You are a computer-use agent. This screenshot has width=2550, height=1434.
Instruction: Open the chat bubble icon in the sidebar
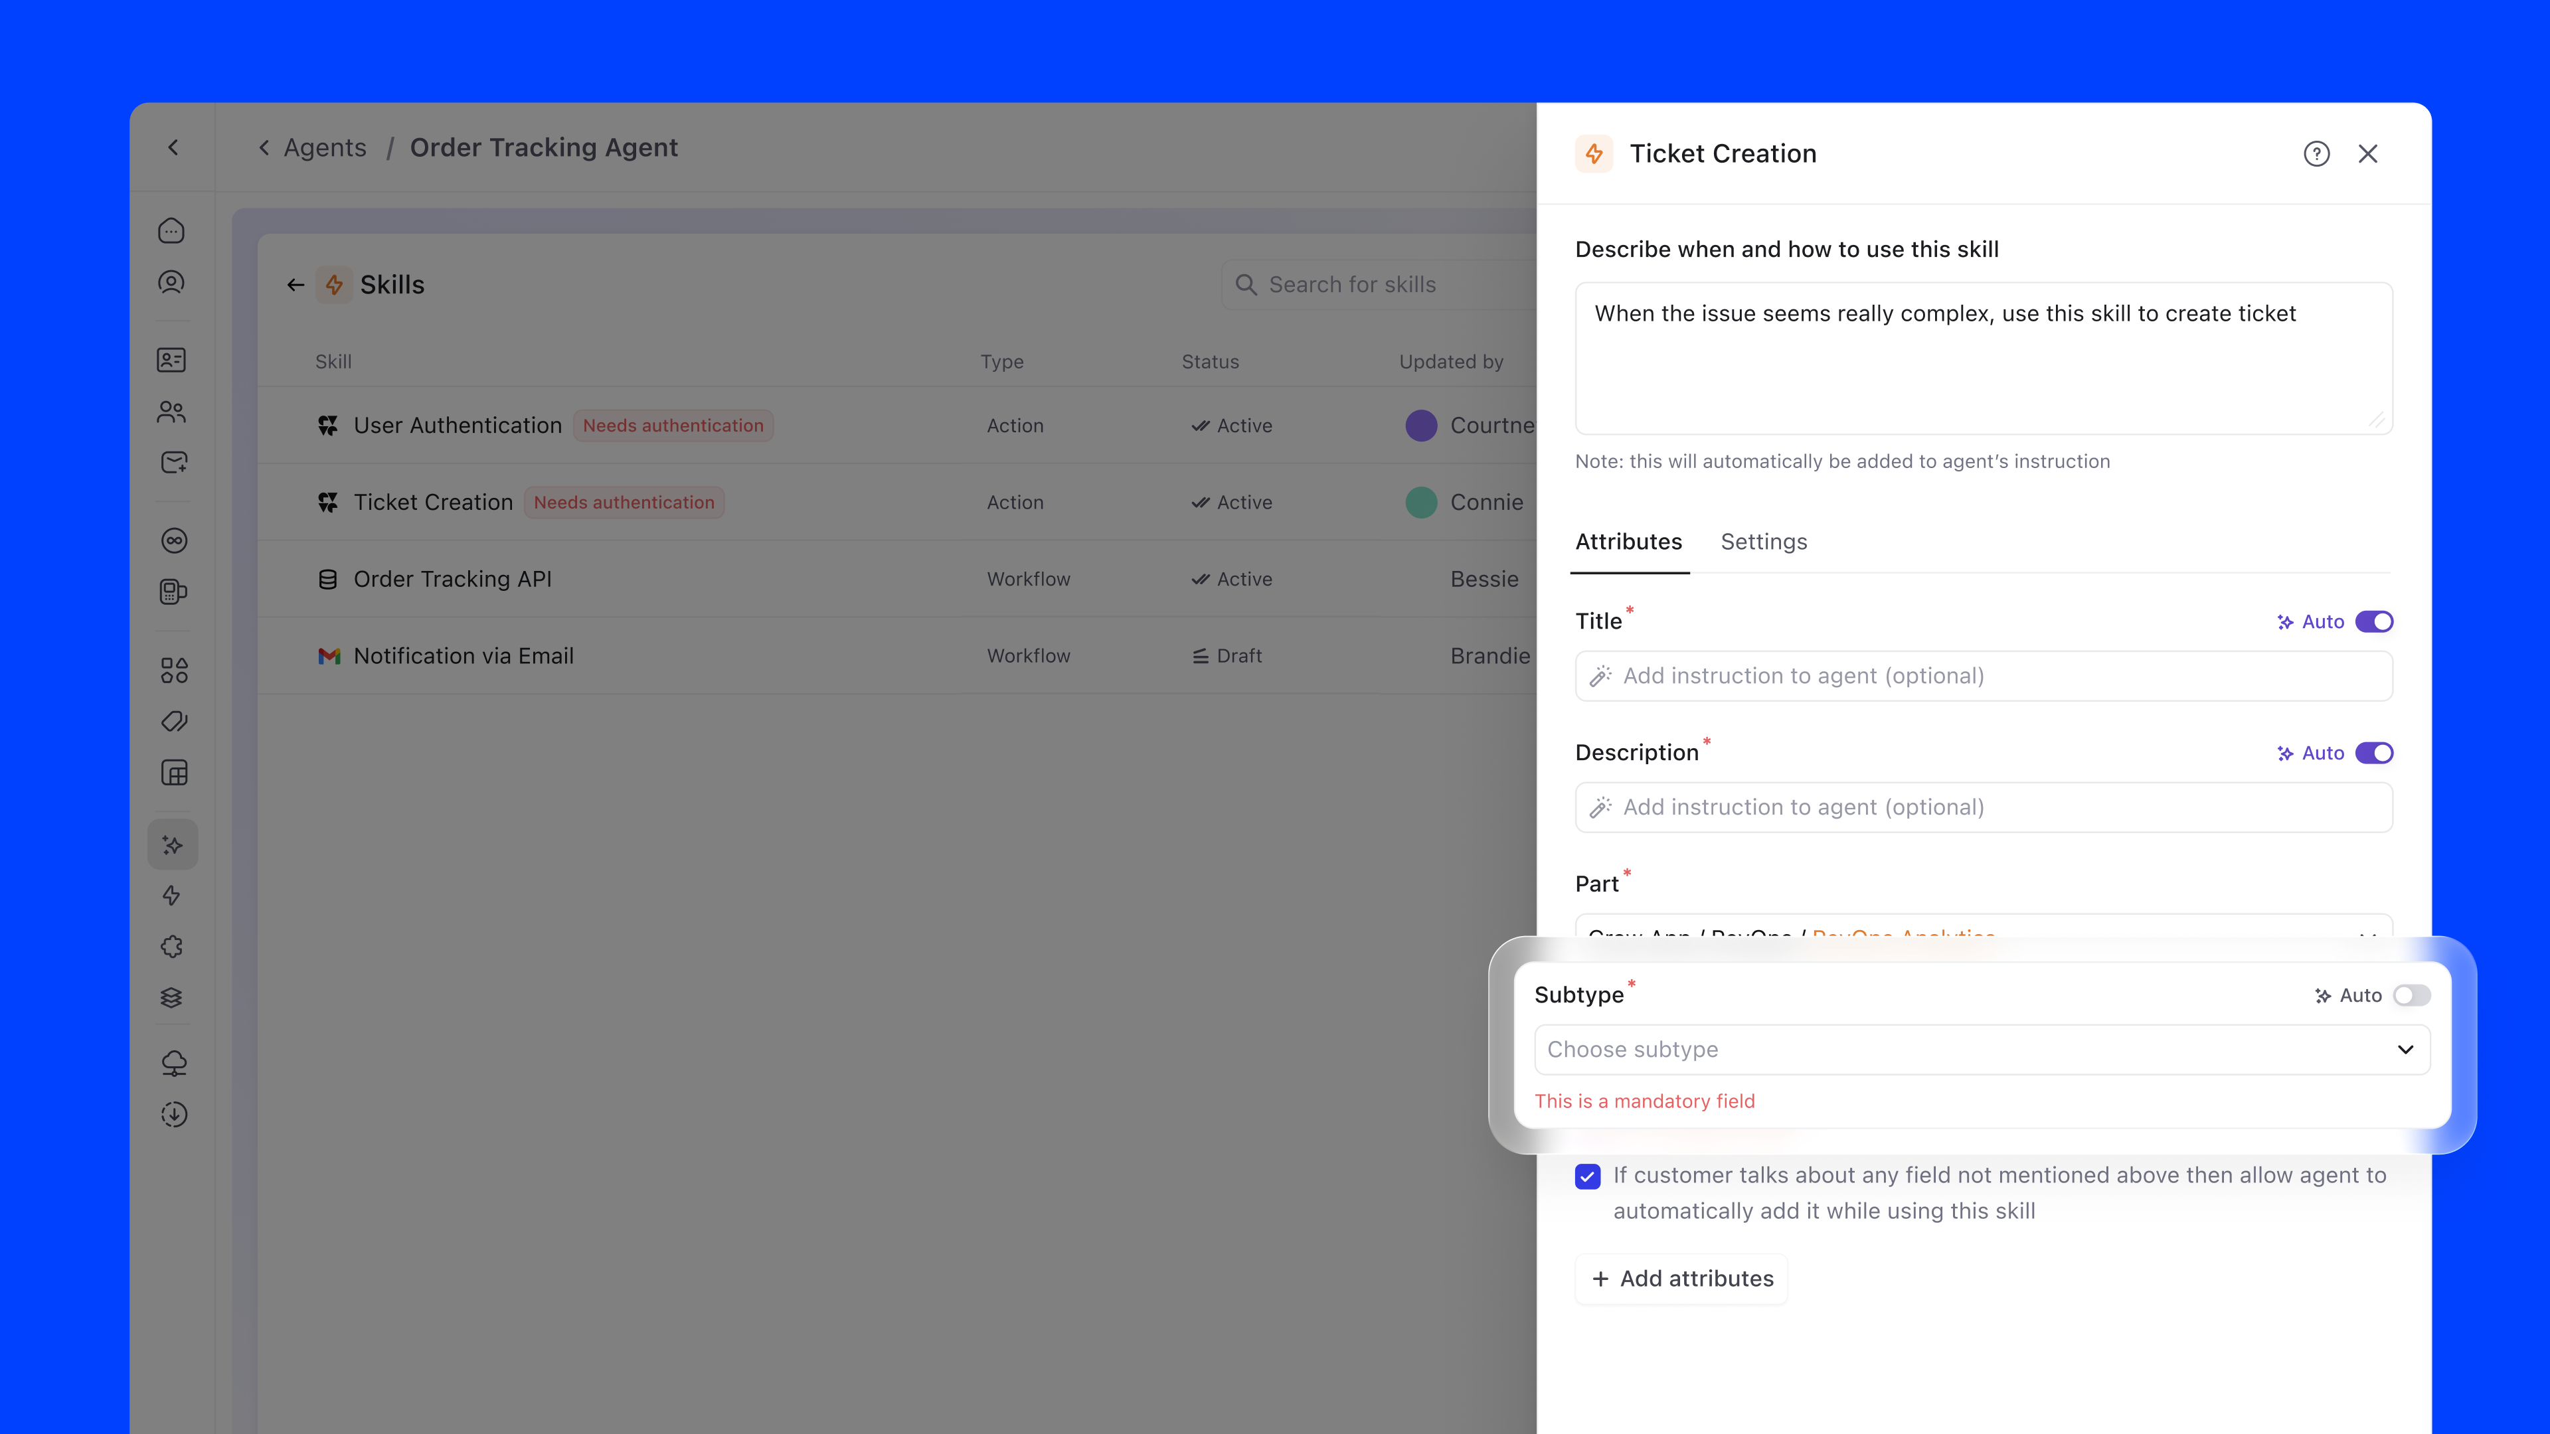(172, 230)
